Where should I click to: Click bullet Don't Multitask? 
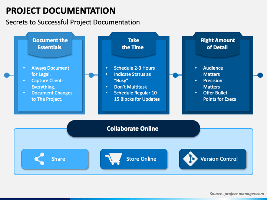131,87
